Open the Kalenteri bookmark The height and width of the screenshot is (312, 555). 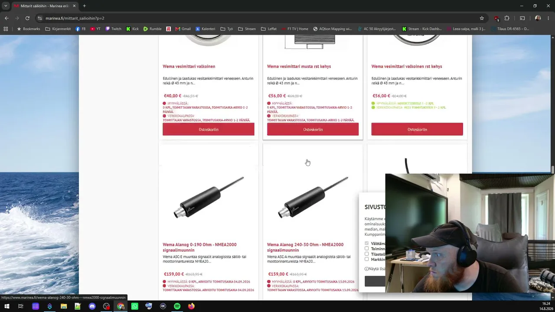[205, 29]
